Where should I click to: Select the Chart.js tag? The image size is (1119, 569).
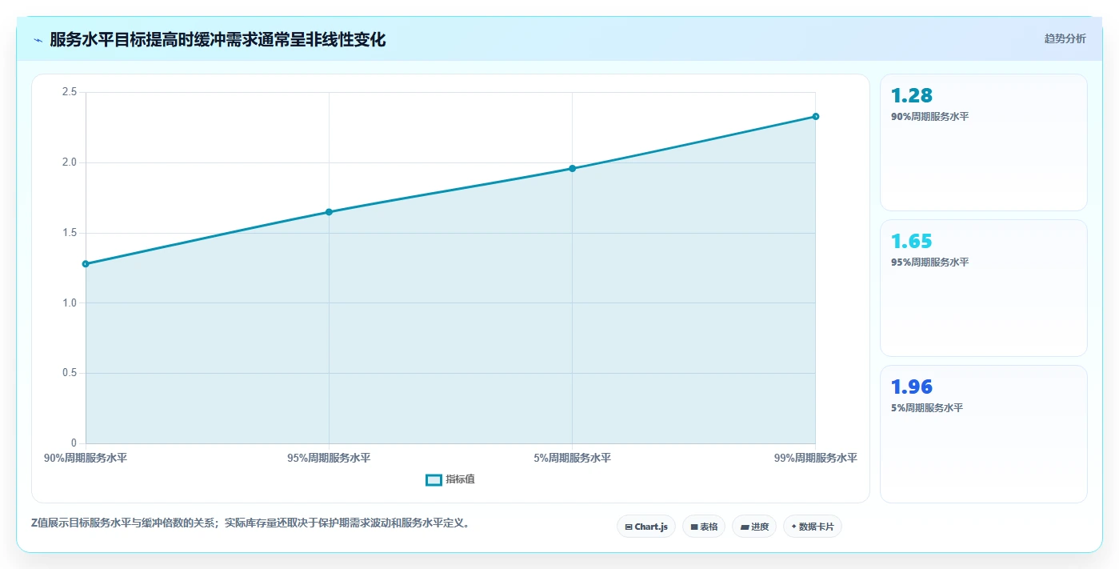pyautogui.click(x=646, y=527)
